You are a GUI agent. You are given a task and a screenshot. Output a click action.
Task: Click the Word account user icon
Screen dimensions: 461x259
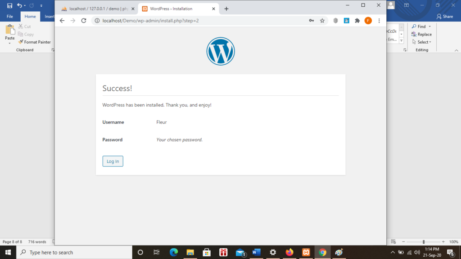pos(391,5)
